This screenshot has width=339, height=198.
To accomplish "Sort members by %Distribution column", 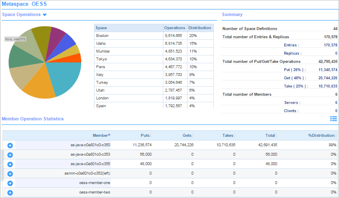I will click(322, 135).
